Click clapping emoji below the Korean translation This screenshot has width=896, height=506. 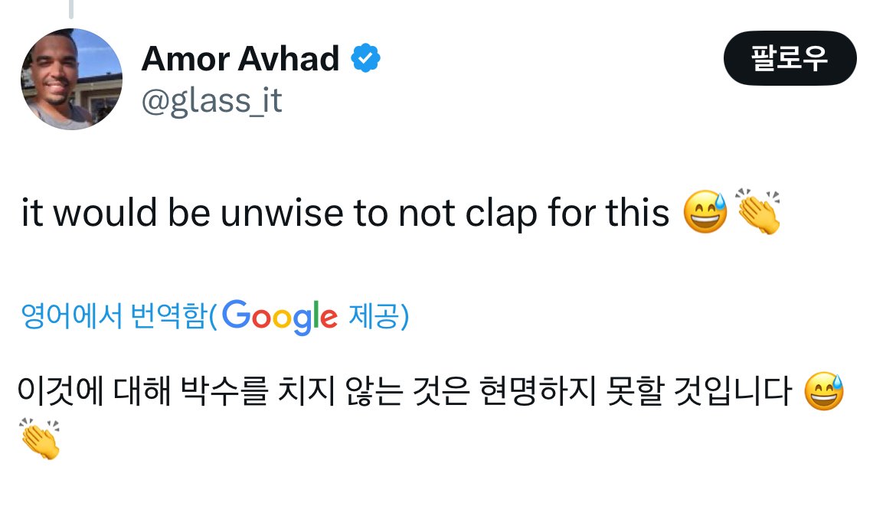point(40,439)
